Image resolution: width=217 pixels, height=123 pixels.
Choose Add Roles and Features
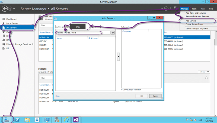click(196, 13)
